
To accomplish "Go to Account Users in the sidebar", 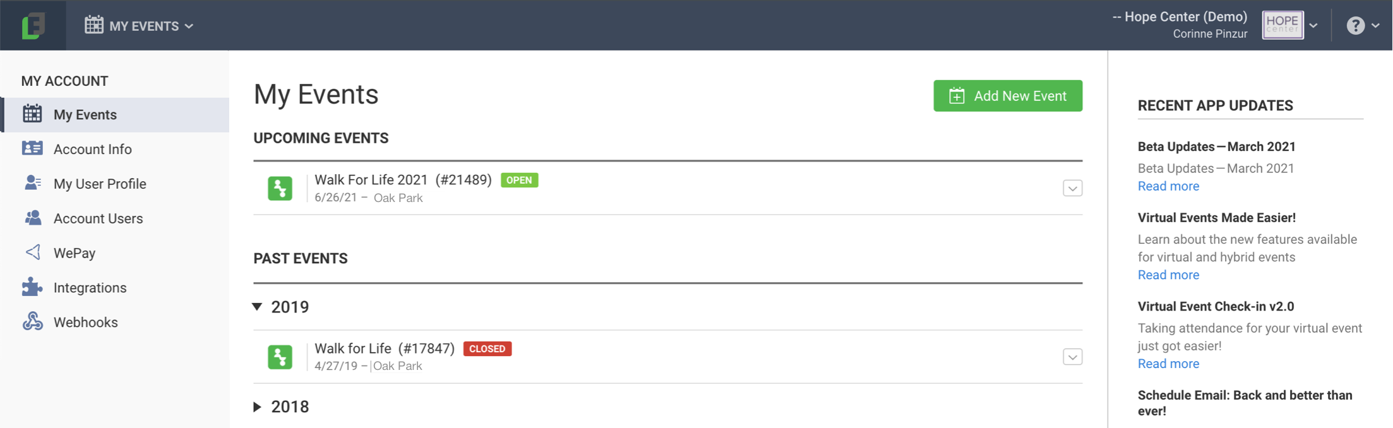I will pos(98,218).
